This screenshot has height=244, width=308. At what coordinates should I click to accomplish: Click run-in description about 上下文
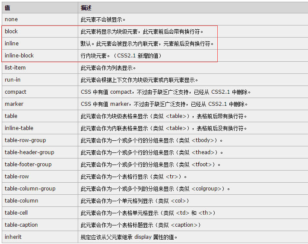139,80
